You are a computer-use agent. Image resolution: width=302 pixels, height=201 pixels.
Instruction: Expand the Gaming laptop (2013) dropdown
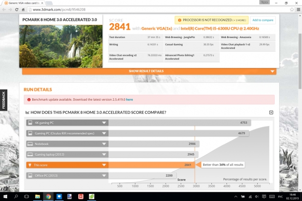click(104, 154)
